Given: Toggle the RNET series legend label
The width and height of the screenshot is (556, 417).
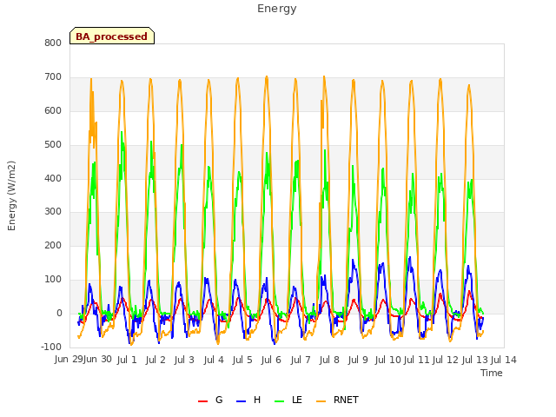Looking at the screenshot, I should [346, 400].
